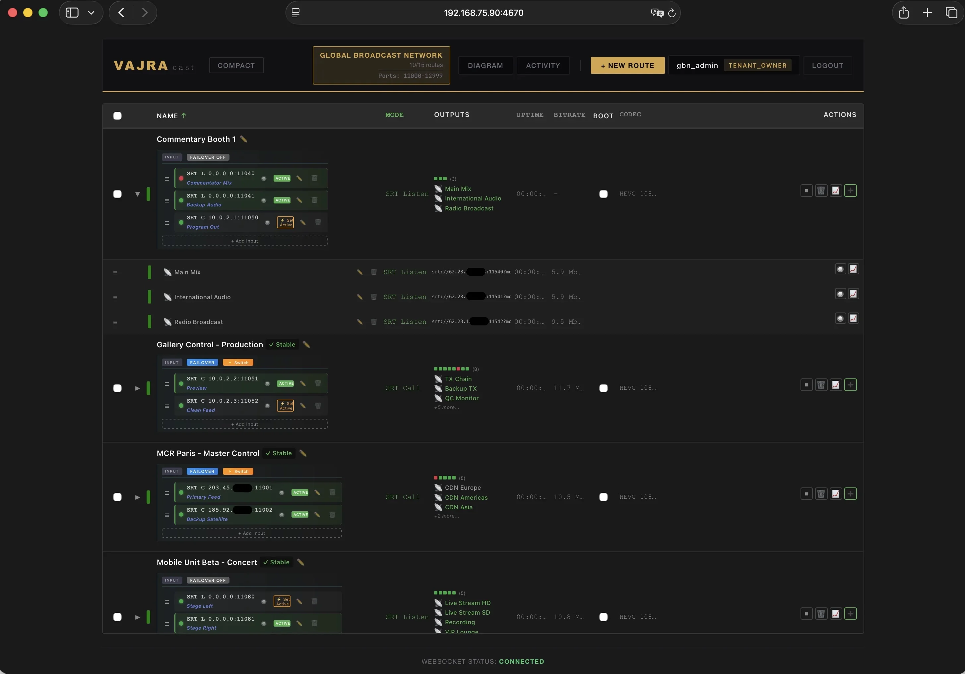Screen dimensions: 965x674
Task: Toggle the BOOT checkbox for MCR Paris route
Action: tap(604, 497)
